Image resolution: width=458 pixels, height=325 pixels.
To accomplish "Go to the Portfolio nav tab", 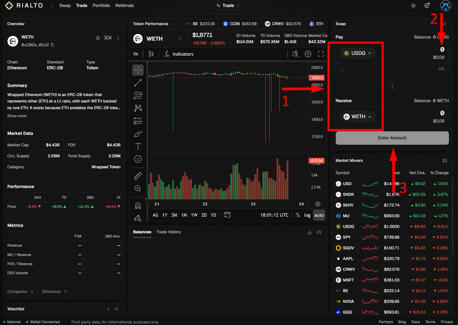I will click(x=101, y=6).
